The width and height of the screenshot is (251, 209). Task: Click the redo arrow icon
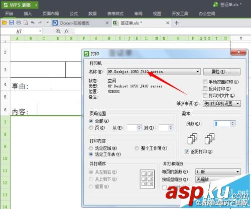pyautogui.click(x=40, y=23)
